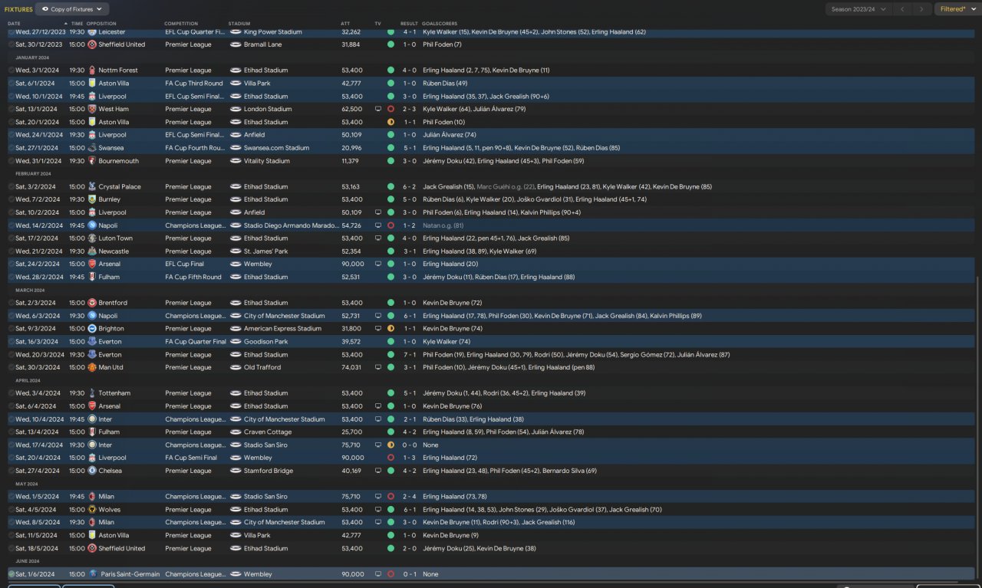This screenshot has width=982, height=588.
Task: Click the loss indicator on the West Ham row
Action: coord(390,109)
